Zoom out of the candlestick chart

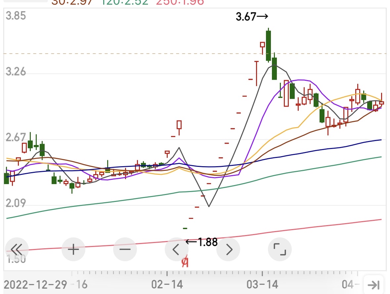(125, 249)
